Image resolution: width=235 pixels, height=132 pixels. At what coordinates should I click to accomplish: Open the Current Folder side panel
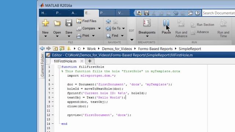(43, 65)
